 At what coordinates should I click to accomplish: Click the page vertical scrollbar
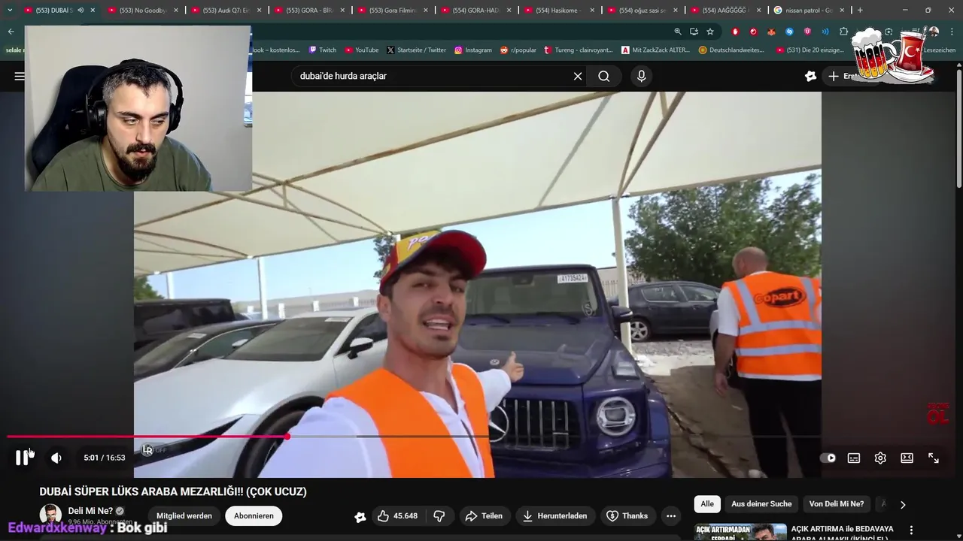[x=959, y=128]
